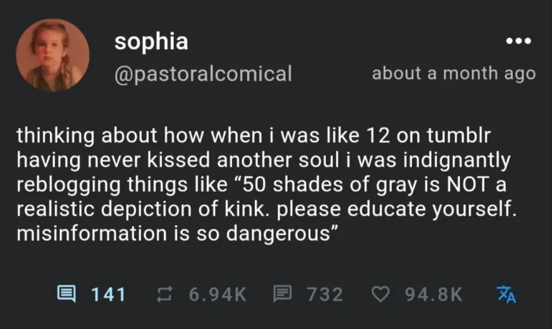Viewport: 552px width, 329px height.
Task: View the 141 replies count
Action: (108, 294)
